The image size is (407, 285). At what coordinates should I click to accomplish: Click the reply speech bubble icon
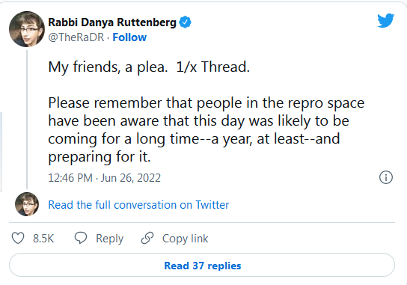[81, 238]
